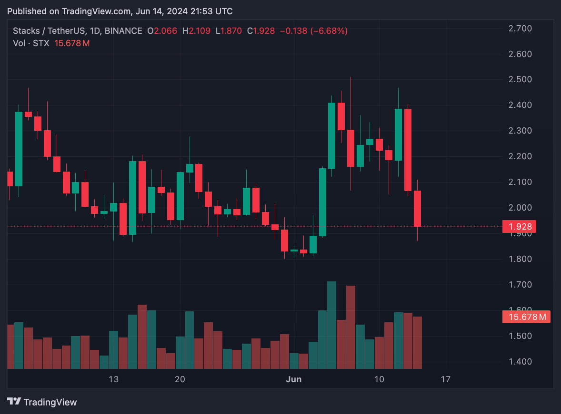Click the 2.300 price axis label
This screenshot has height=414, width=561.
coord(520,131)
